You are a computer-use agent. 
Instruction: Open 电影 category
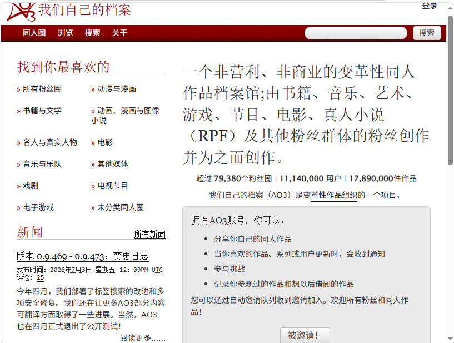click(105, 142)
